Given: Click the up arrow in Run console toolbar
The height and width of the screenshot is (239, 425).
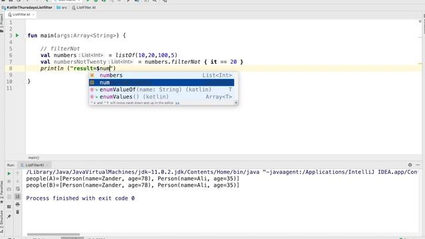Looking at the screenshot, I should tap(18, 173).
